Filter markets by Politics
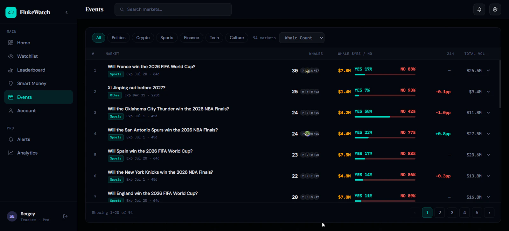 tap(119, 38)
